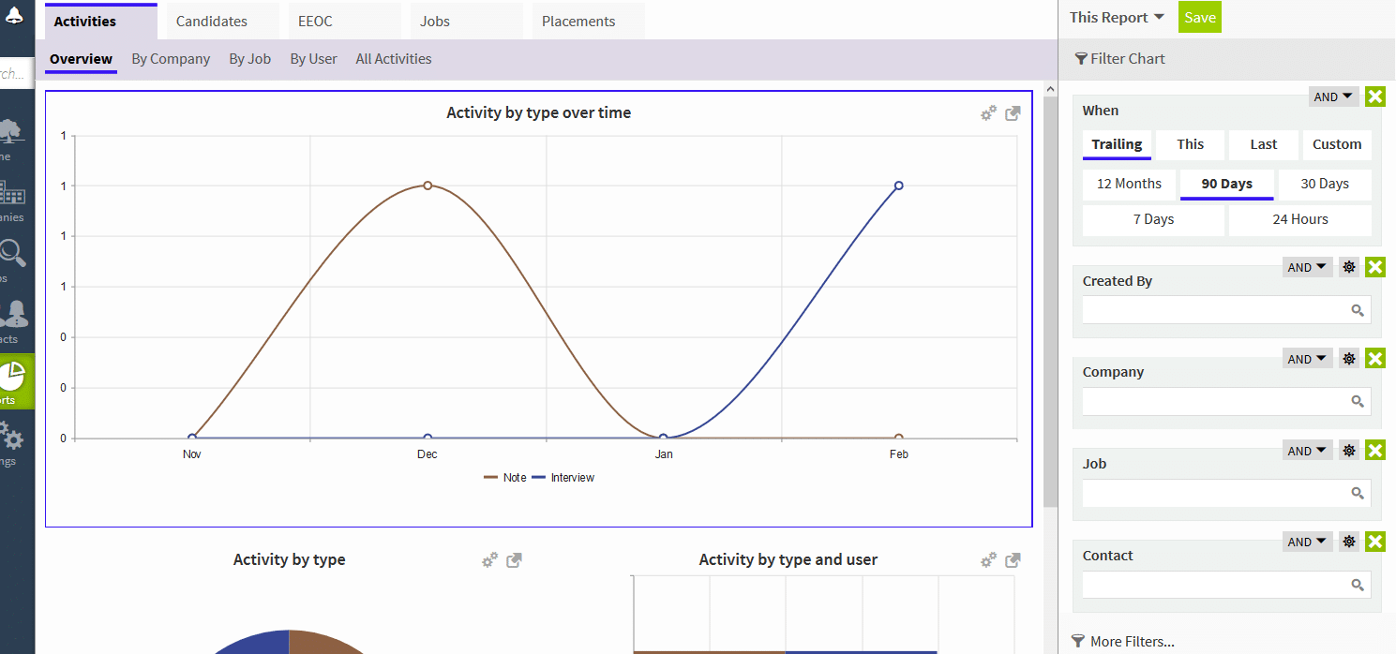
Task: Click the Filter Chart heading
Action: pos(1119,58)
